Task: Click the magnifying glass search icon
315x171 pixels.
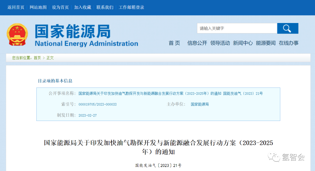Action: pos(288,28)
